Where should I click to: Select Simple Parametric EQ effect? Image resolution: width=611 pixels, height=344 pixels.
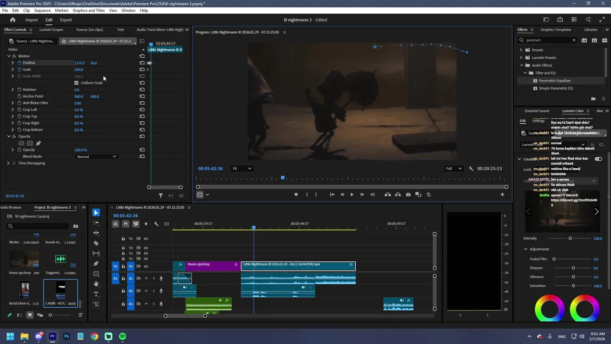click(556, 88)
